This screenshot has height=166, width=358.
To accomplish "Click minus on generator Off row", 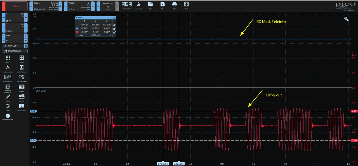I will coord(4,40).
